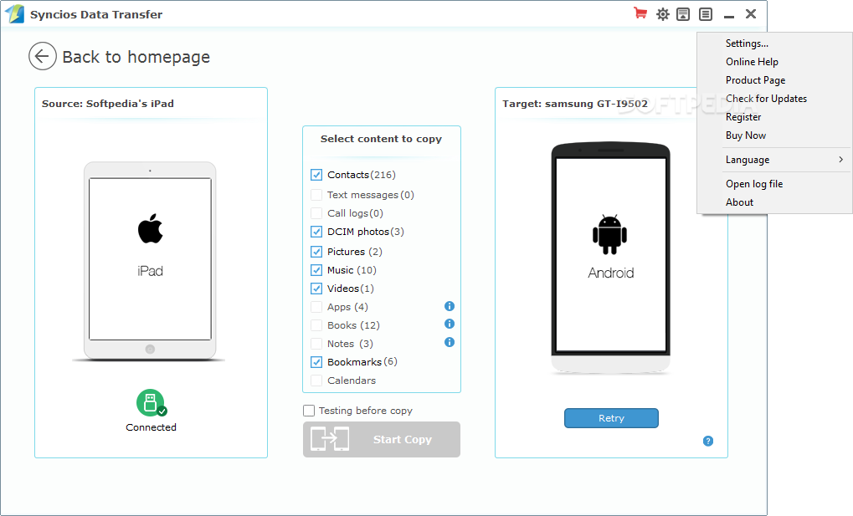The height and width of the screenshot is (516, 853).
Task: Click the green USB connected icon
Action: pyautogui.click(x=151, y=403)
